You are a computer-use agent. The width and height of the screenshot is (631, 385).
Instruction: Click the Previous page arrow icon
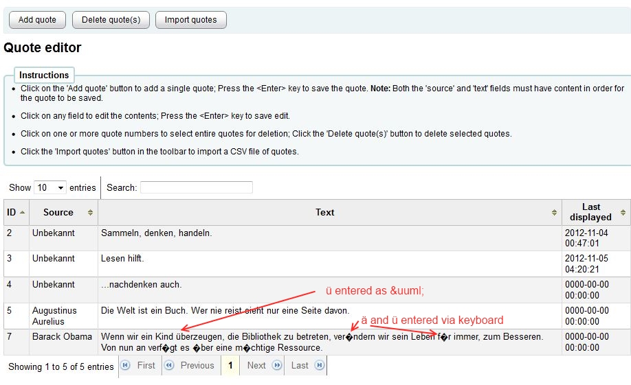pos(170,365)
